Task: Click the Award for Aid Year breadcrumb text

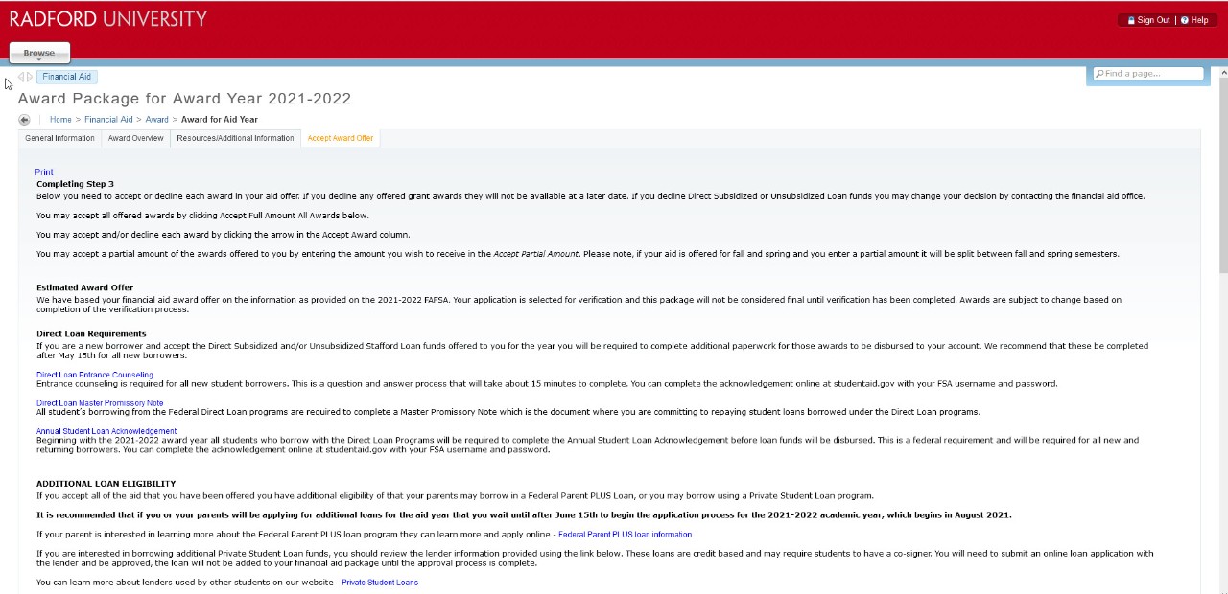Action: click(x=220, y=120)
